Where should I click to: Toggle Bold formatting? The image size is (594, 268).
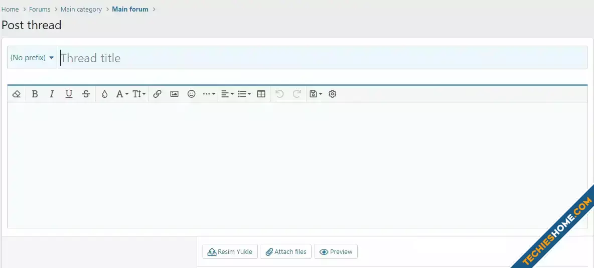35,94
